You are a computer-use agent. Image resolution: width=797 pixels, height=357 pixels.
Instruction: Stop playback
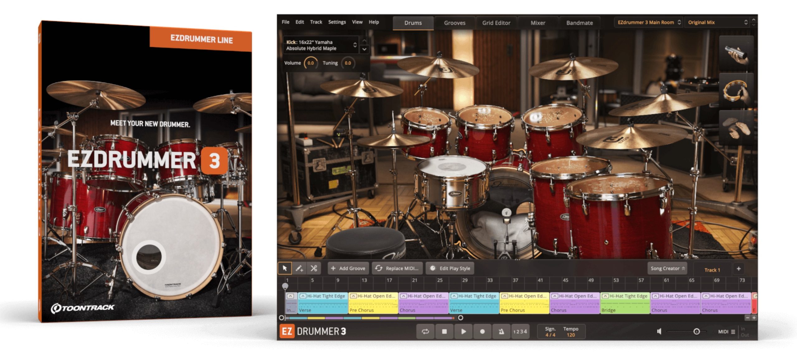pyautogui.click(x=444, y=331)
